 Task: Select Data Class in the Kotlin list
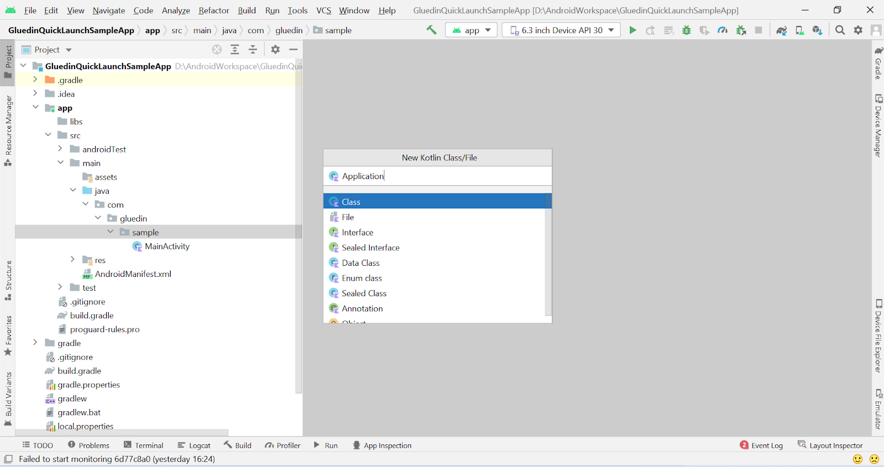(x=434, y=263)
